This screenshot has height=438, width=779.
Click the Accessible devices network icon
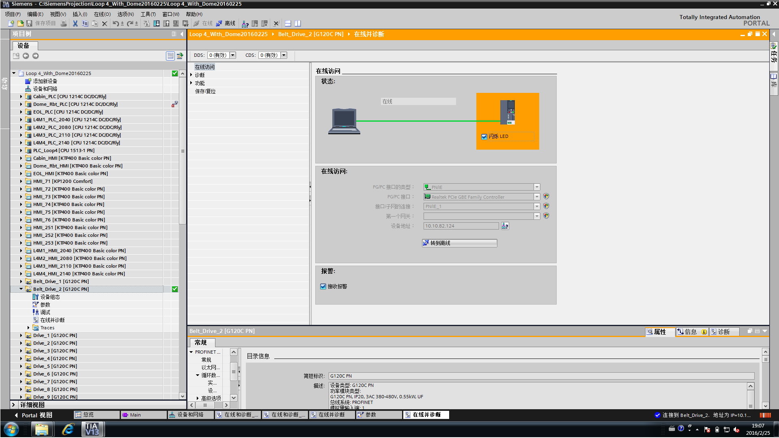tap(245, 24)
